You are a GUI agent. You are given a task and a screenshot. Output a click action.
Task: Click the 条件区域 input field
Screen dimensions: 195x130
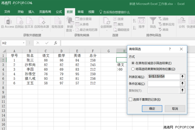point(164,83)
